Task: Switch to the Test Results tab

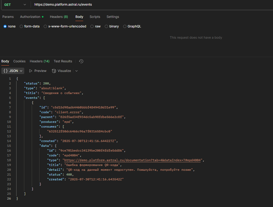Action: (63, 61)
